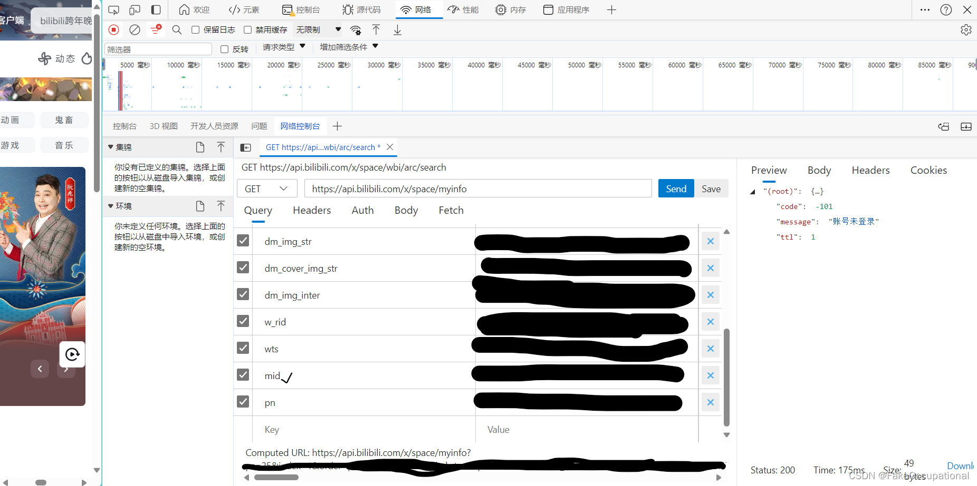Image resolution: width=977 pixels, height=486 pixels.
Task: Uncheck the pn parameter checkbox
Action: (x=243, y=402)
